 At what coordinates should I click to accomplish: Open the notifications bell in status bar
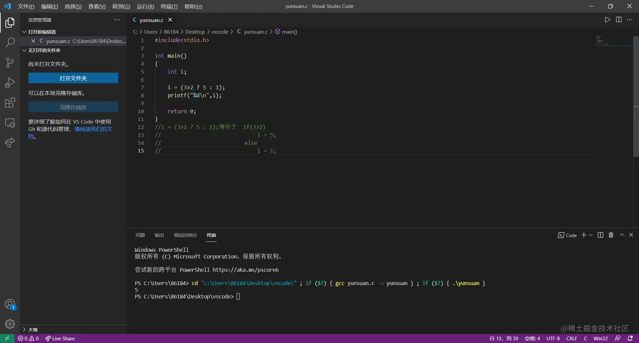[630, 338]
